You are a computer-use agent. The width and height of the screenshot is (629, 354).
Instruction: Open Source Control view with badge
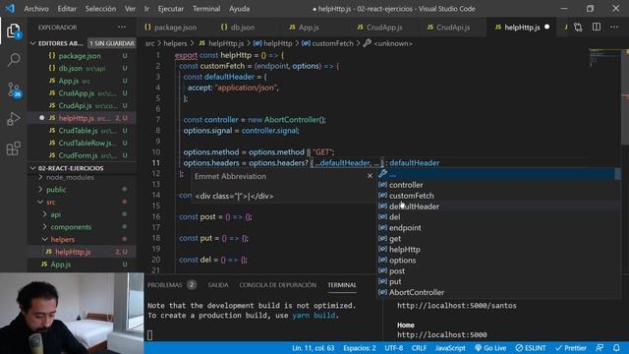click(14, 89)
